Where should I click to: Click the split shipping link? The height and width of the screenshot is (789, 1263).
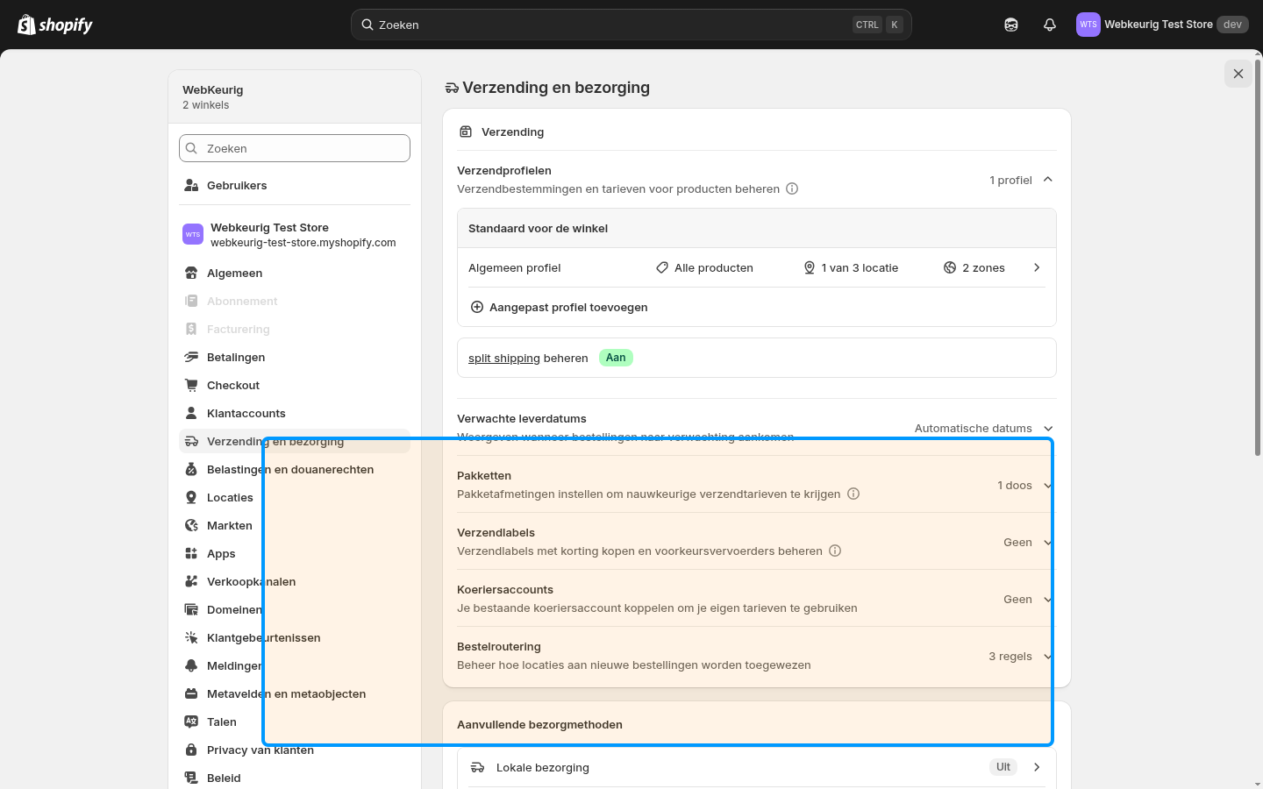(504, 358)
